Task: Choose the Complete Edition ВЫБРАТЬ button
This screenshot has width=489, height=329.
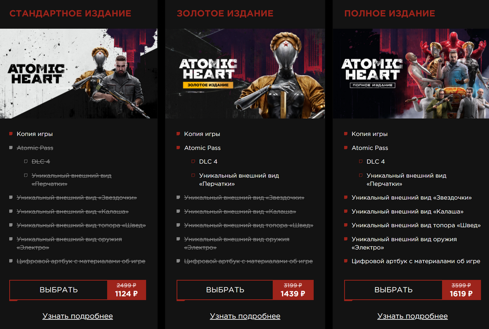Action: [393, 290]
